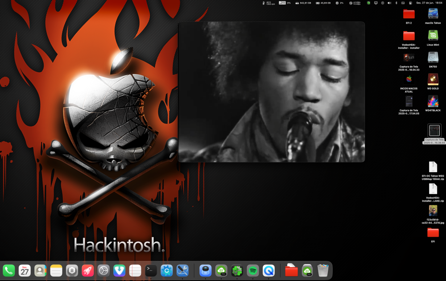The width and height of the screenshot is (446, 281).
Task: Open the yellow Notes app
Action: (x=56, y=270)
